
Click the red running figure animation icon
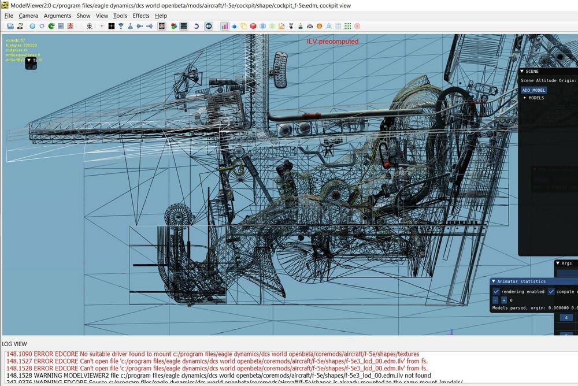[x=70, y=26]
